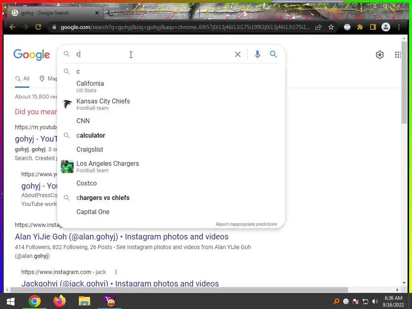Click the striped extension icon in toolbar
Viewport: 412px width, 309px height.
click(347, 27)
